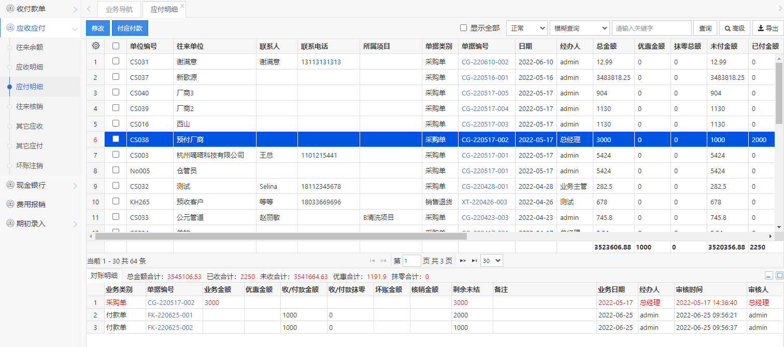This screenshot has height=347, width=784.
Task: Check the row checkbox for CS037 新歌源
Action: (x=116, y=77)
